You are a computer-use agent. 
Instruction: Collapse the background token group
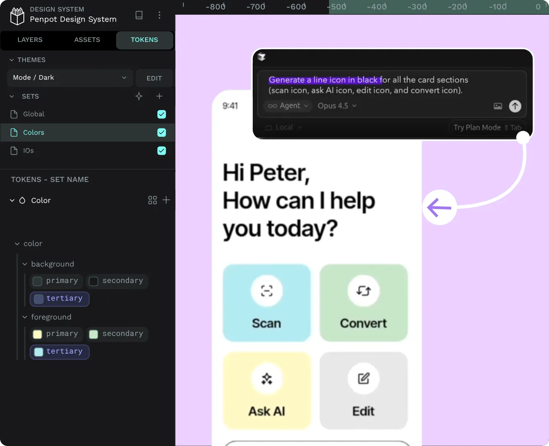point(25,264)
